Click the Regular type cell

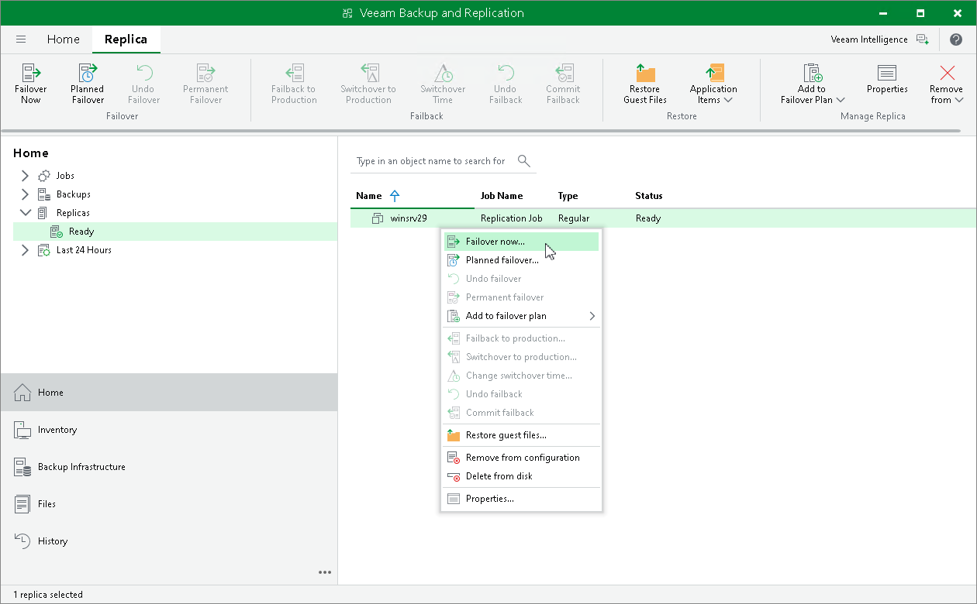pos(574,218)
